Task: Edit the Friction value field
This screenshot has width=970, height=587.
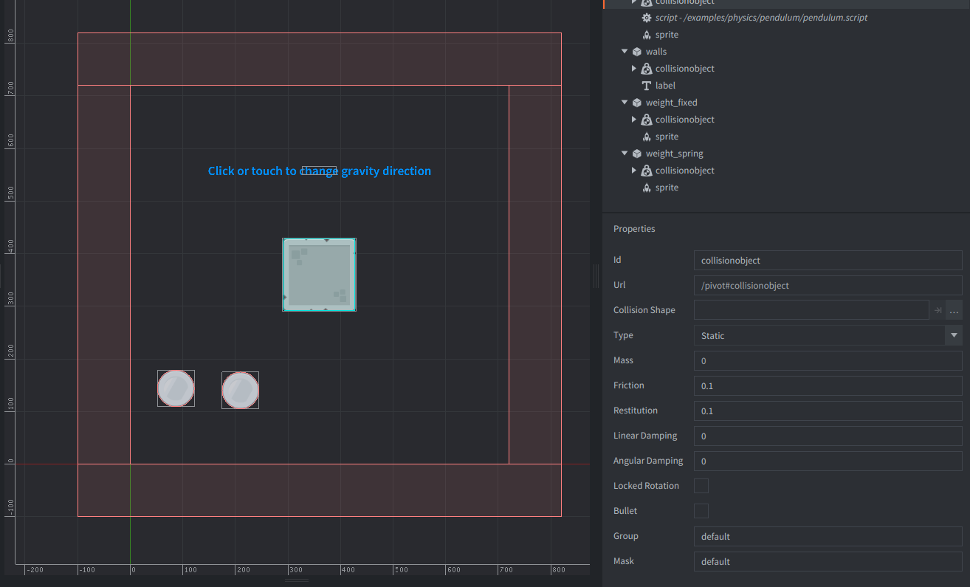Action: [x=828, y=385]
